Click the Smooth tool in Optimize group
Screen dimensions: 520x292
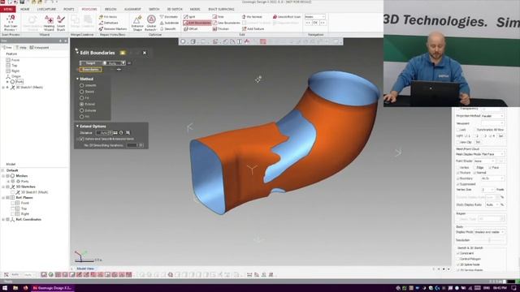click(168, 29)
